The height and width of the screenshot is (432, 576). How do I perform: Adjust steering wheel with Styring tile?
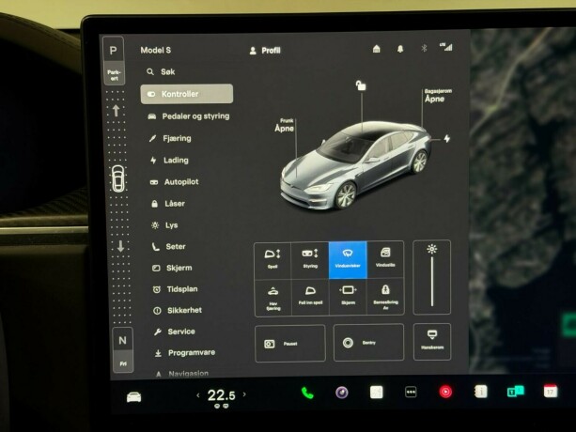click(310, 259)
